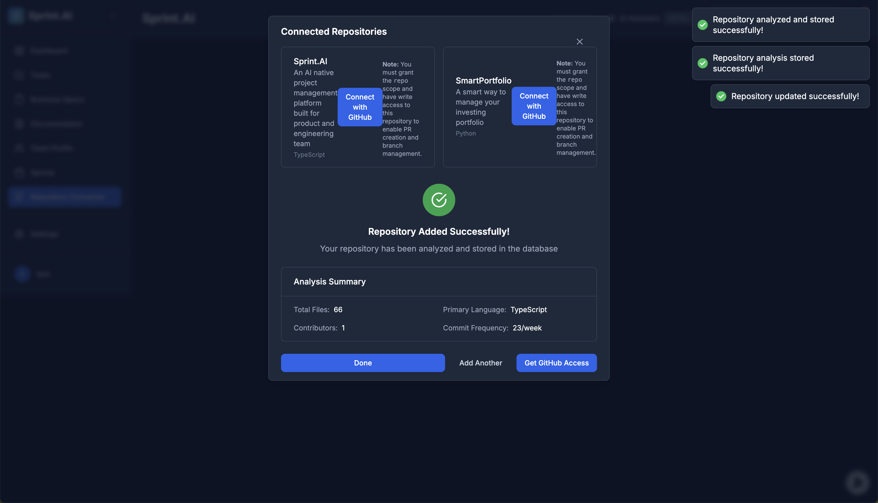Close the Connected Repositories dialog
Image resolution: width=878 pixels, height=503 pixels.
pos(579,42)
